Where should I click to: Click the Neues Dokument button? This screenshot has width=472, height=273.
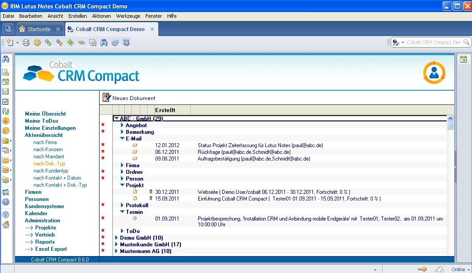[x=129, y=98]
